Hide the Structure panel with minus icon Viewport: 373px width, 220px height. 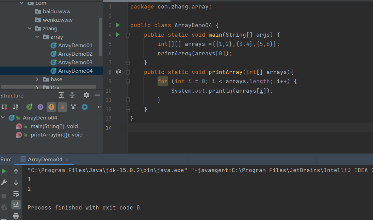click(97, 95)
